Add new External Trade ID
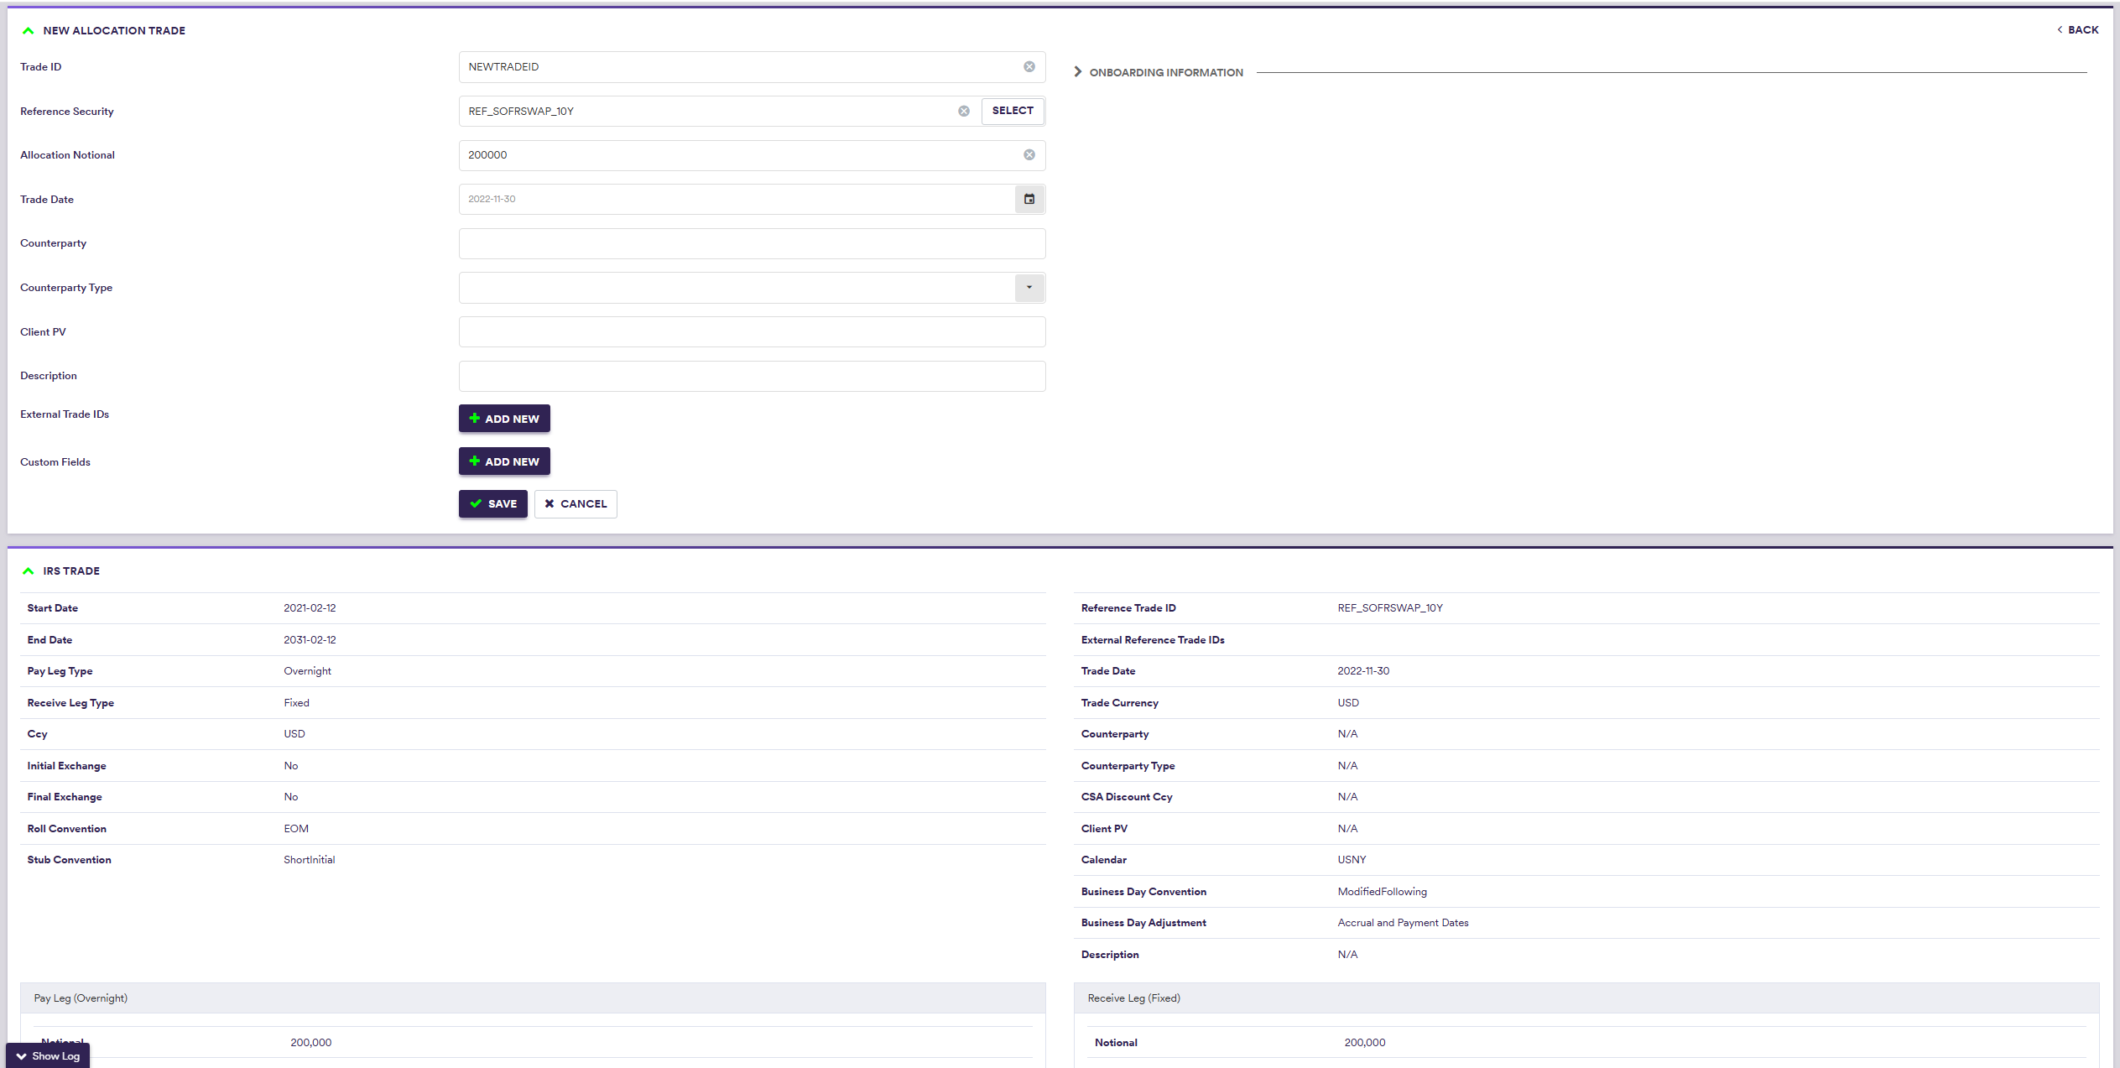 pos(503,419)
